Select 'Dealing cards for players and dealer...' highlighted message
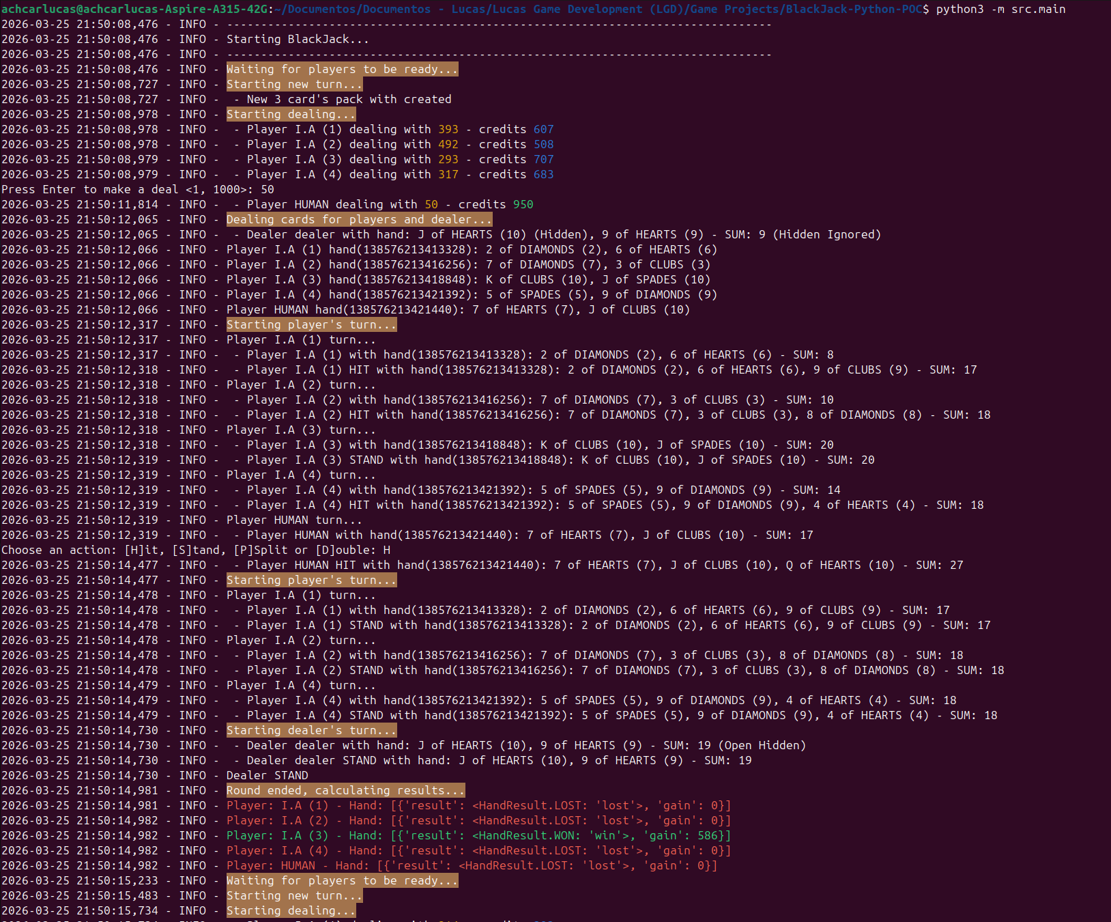Screen dimensions: 1111x922 (359, 219)
